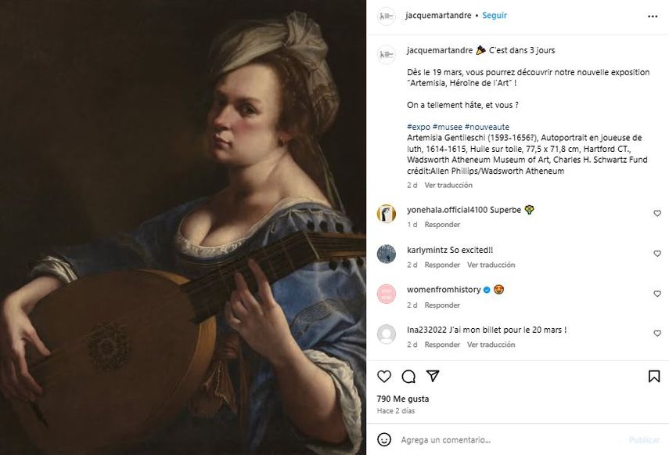Share the post via the paper plane icon
This screenshot has width=669, height=455.
tap(433, 377)
